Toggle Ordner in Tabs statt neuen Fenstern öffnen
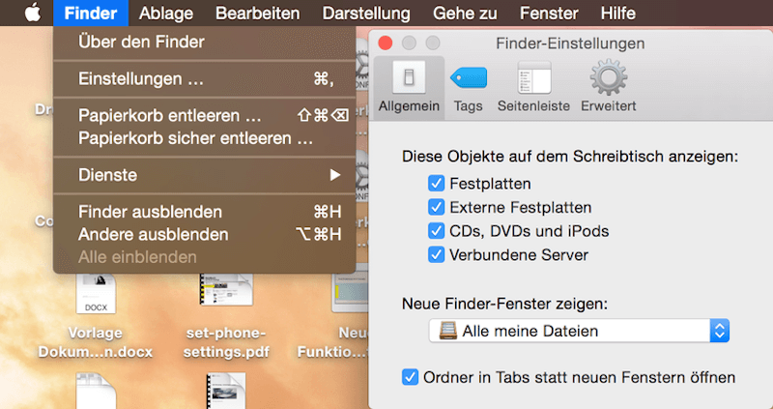 tap(410, 377)
